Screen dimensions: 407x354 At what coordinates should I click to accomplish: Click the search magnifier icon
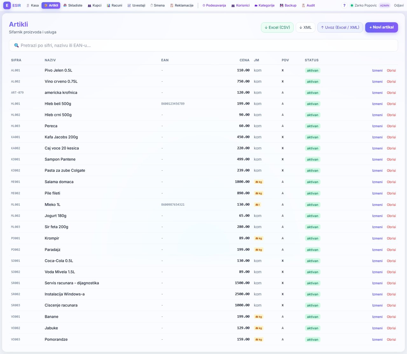17,45
